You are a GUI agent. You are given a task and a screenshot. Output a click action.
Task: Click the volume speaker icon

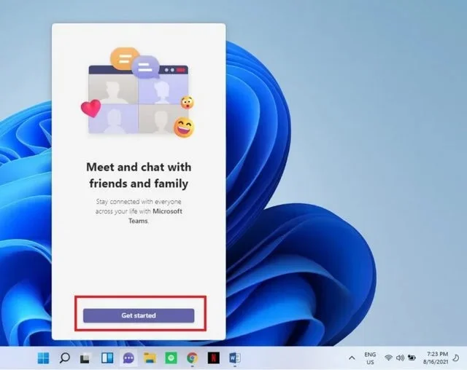point(400,358)
